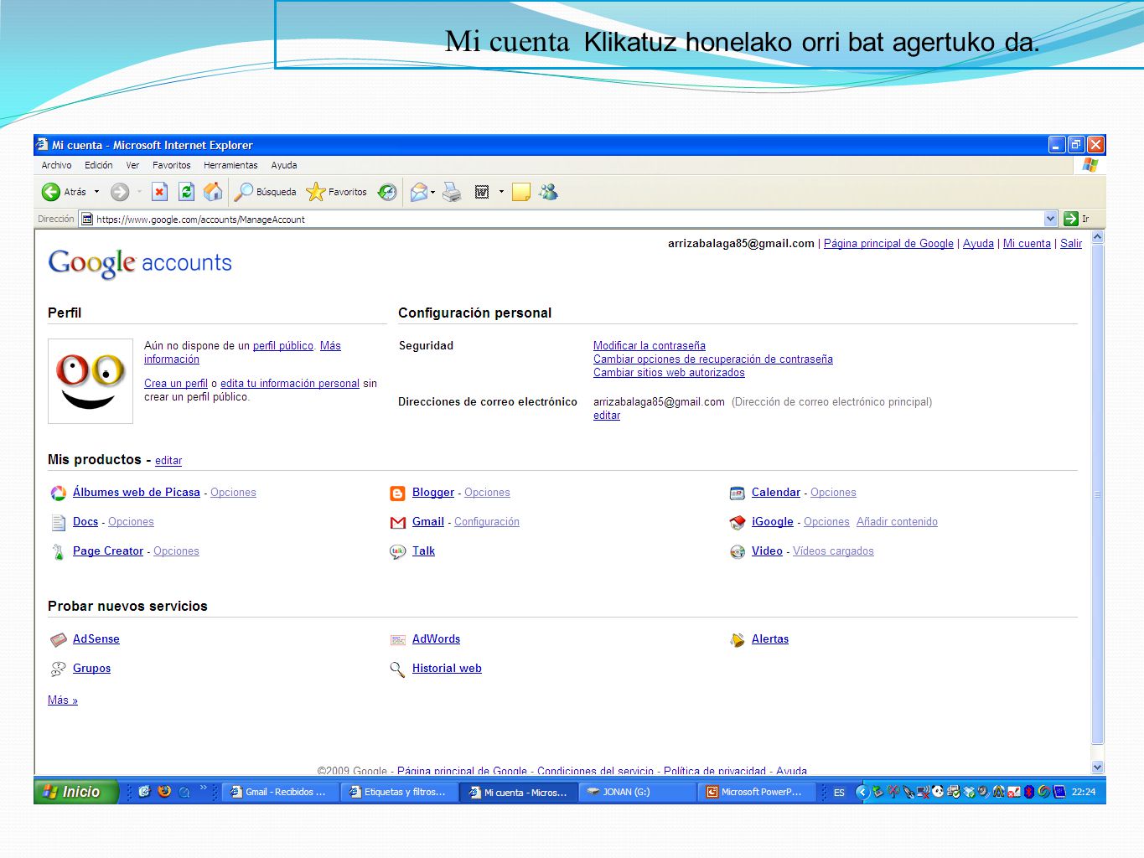This screenshot has width=1144, height=858.
Task: Click the address bar URL field
Action: tap(567, 219)
